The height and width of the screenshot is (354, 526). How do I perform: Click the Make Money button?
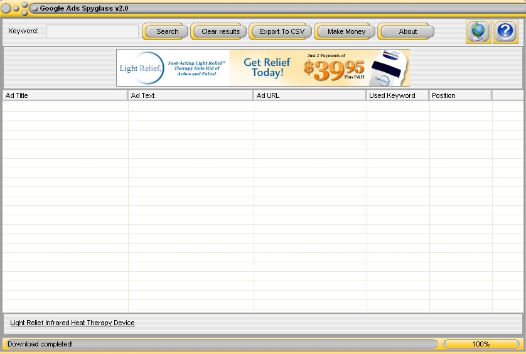pyautogui.click(x=345, y=31)
